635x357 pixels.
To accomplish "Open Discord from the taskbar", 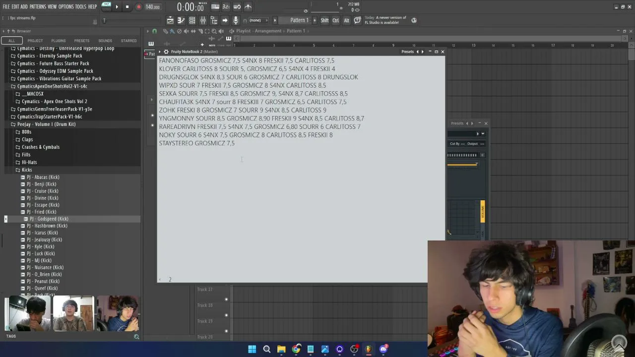I will tap(383, 349).
